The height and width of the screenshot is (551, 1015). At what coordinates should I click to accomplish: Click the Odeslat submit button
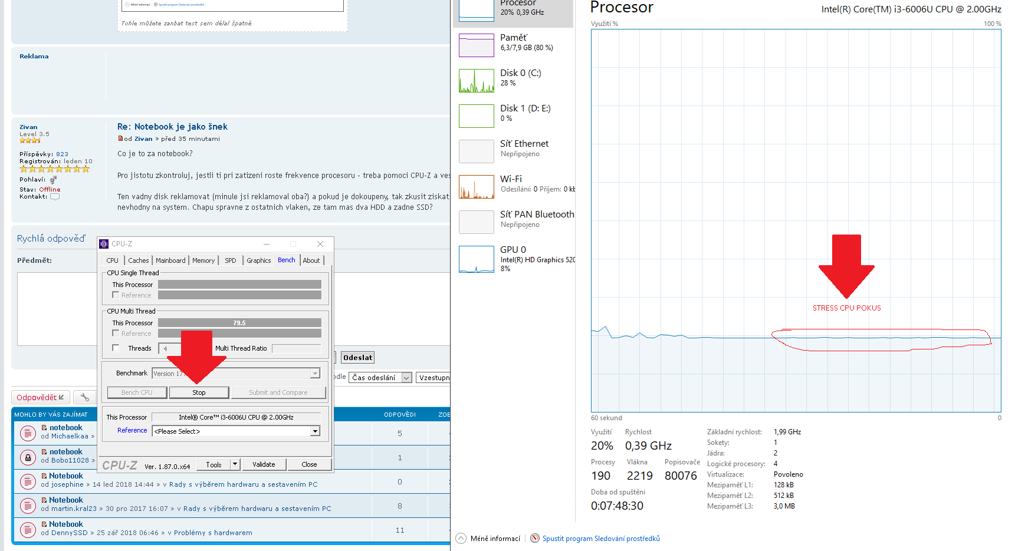pos(358,358)
